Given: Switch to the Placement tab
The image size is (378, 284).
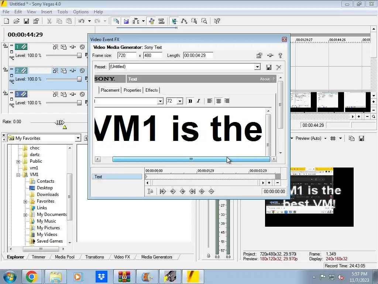Looking at the screenshot, I should (x=110, y=90).
